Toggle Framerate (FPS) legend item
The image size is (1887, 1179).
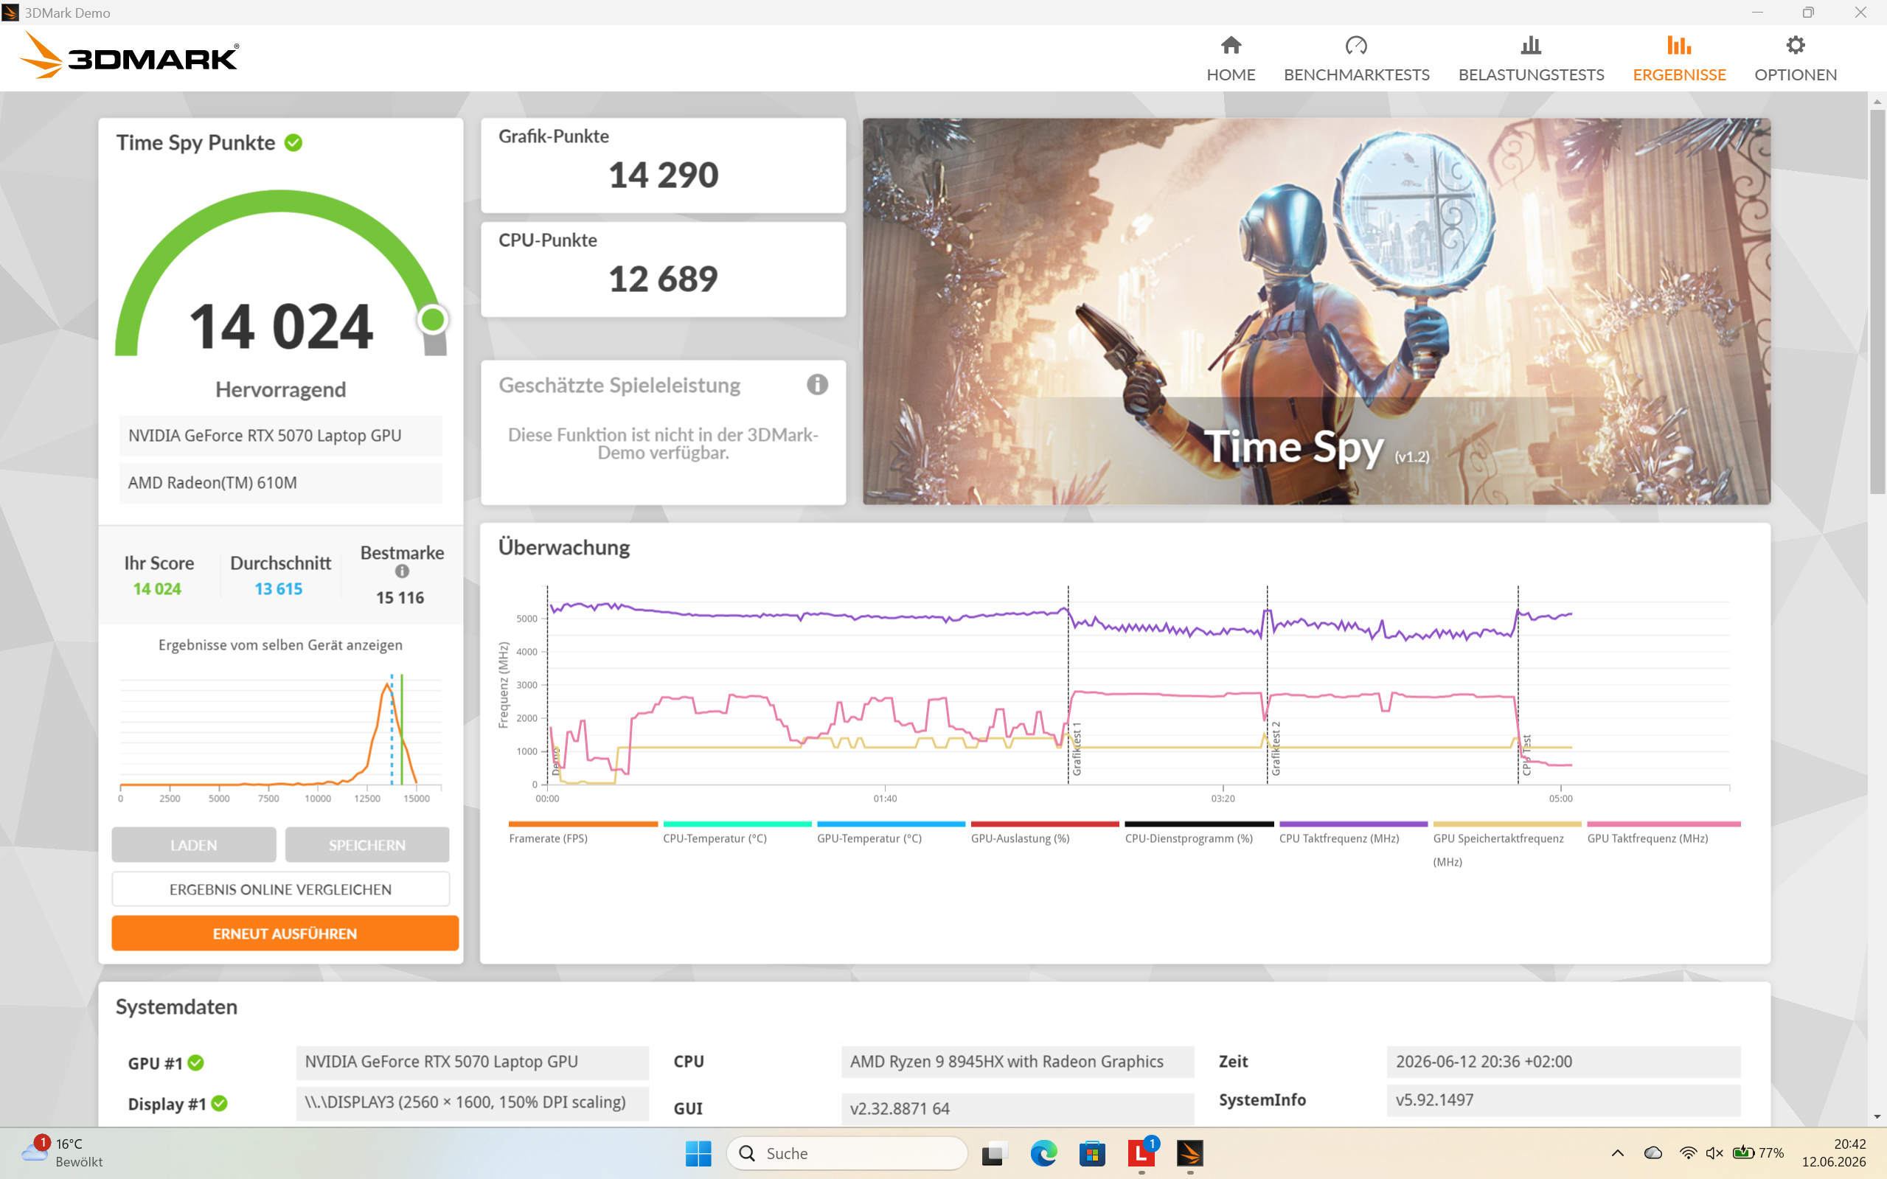[583, 834]
